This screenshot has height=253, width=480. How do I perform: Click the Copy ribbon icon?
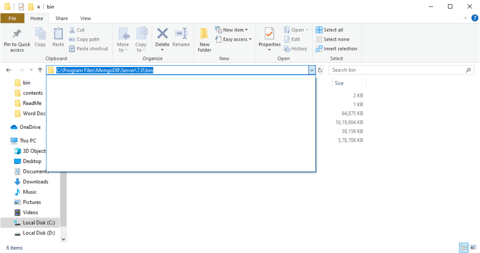[x=40, y=34]
